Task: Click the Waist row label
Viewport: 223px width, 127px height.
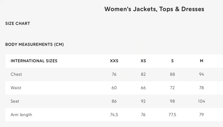Action: [x=16, y=88]
